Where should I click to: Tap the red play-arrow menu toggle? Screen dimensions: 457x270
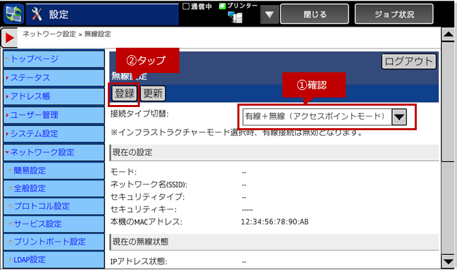[9, 37]
